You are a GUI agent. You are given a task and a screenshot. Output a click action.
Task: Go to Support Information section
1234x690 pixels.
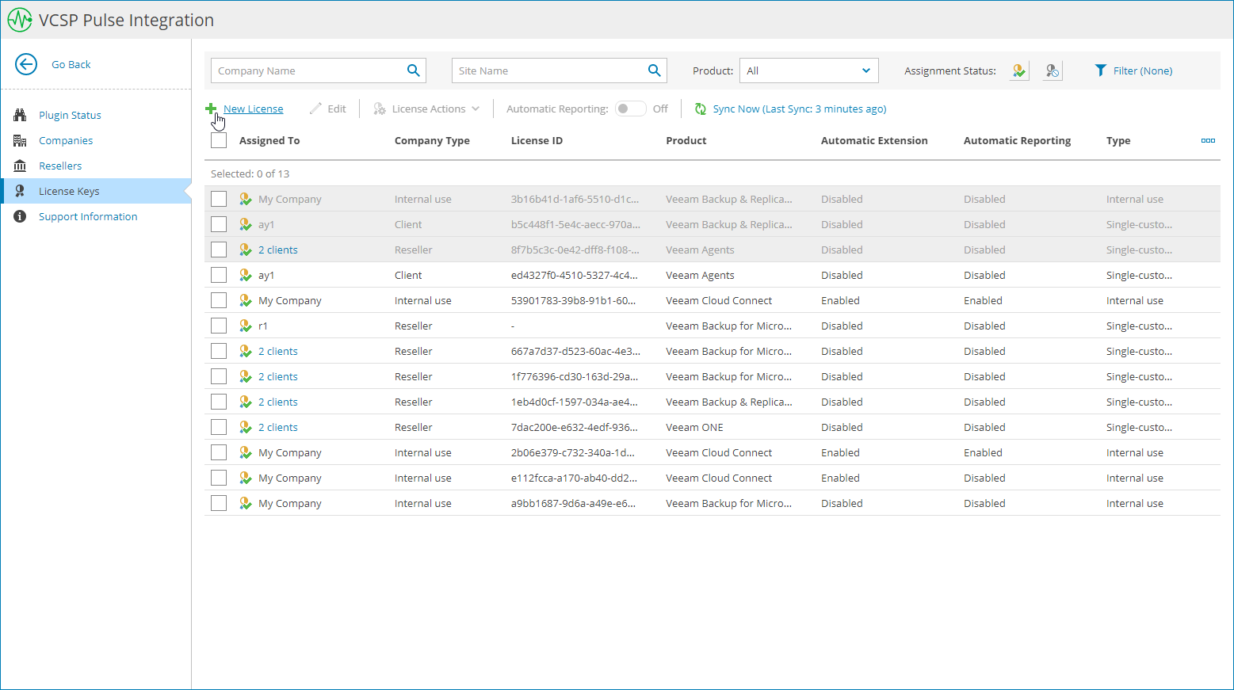pyautogui.click(x=87, y=216)
